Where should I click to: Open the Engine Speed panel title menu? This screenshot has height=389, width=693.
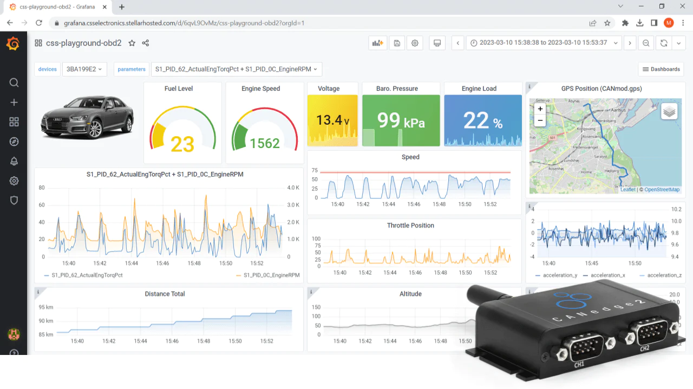click(261, 89)
